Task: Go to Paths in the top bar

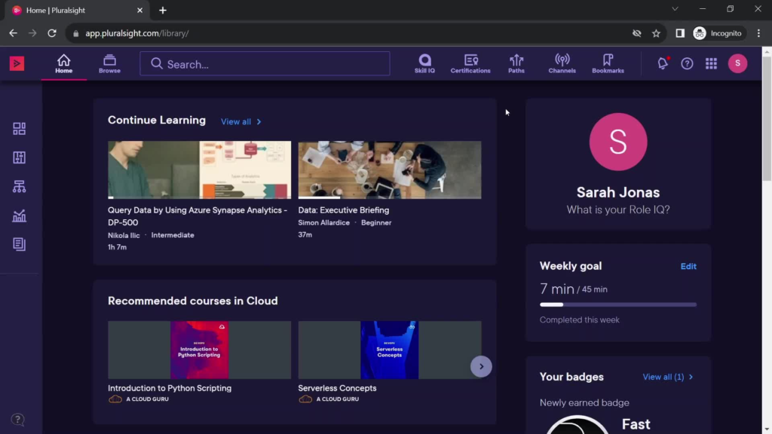Action: 516,63
